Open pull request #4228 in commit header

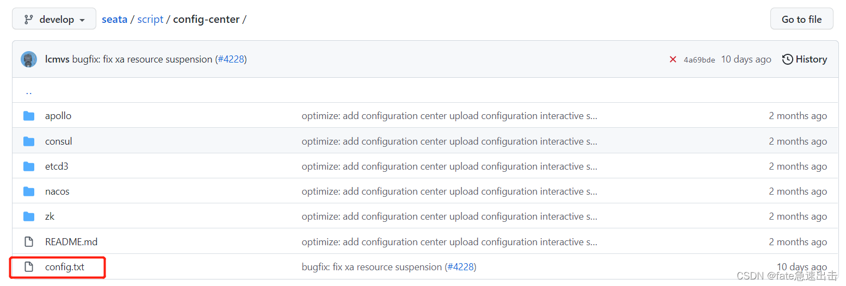(232, 59)
